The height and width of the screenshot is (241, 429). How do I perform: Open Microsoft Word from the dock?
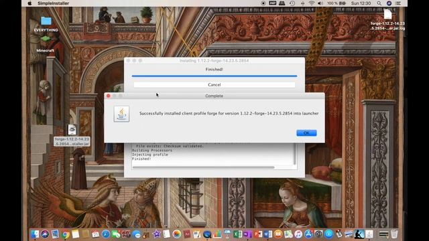[x=268, y=234]
